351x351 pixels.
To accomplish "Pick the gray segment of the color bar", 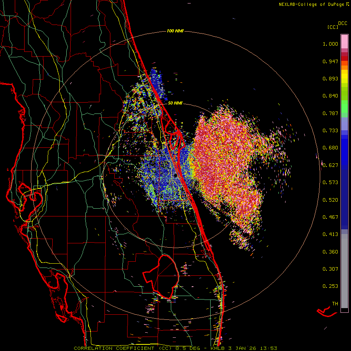I will [344, 271].
